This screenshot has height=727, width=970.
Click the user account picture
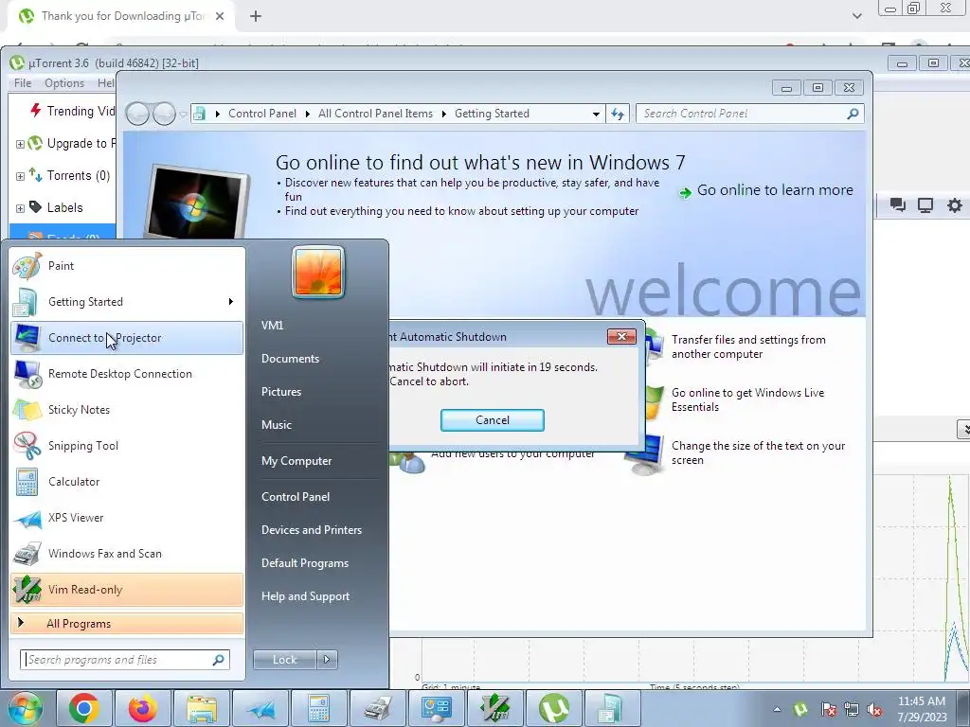tap(318, 272)
